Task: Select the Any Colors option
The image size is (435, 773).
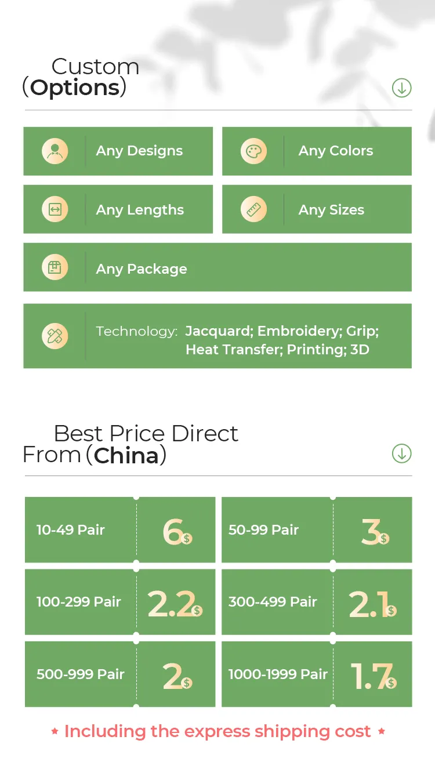Action: point(335,151)
